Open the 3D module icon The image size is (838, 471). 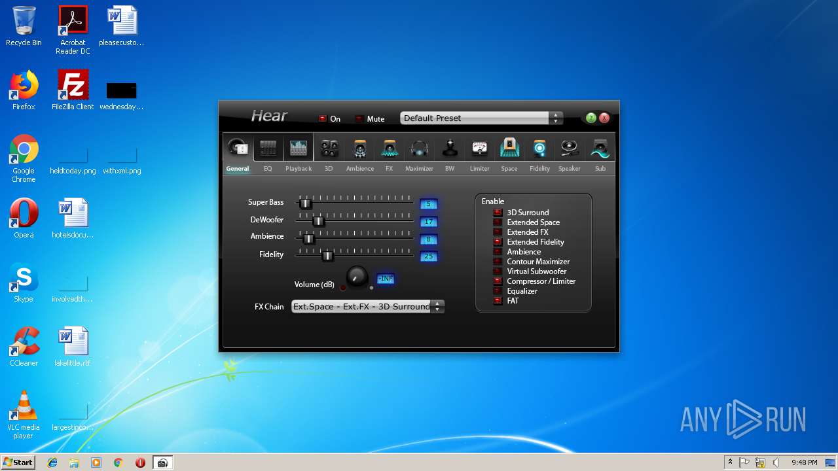click(329, 149)
